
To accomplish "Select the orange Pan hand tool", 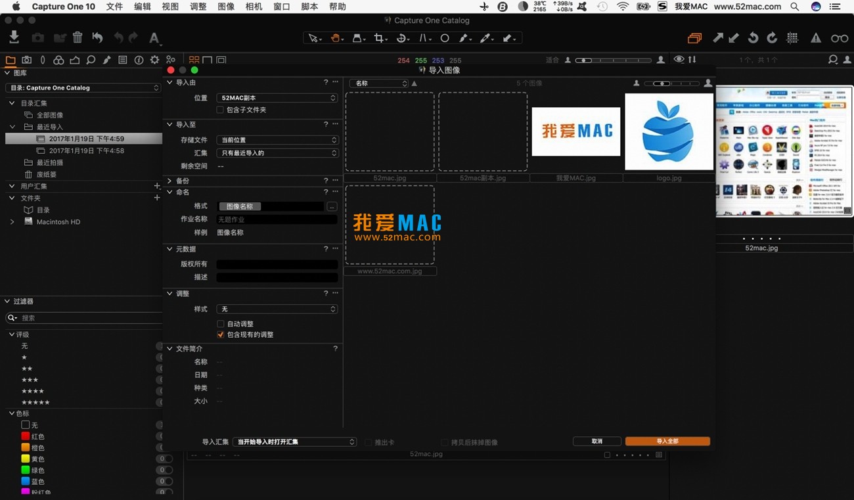I will coord(336,38).
